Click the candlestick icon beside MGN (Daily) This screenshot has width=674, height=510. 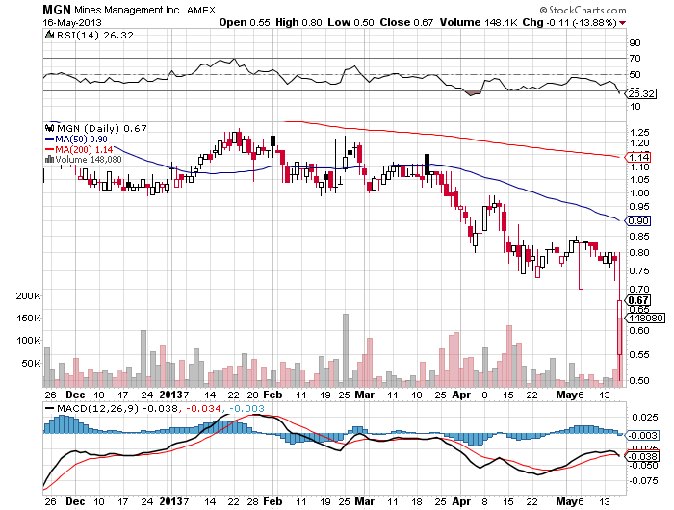pos(49,128)
